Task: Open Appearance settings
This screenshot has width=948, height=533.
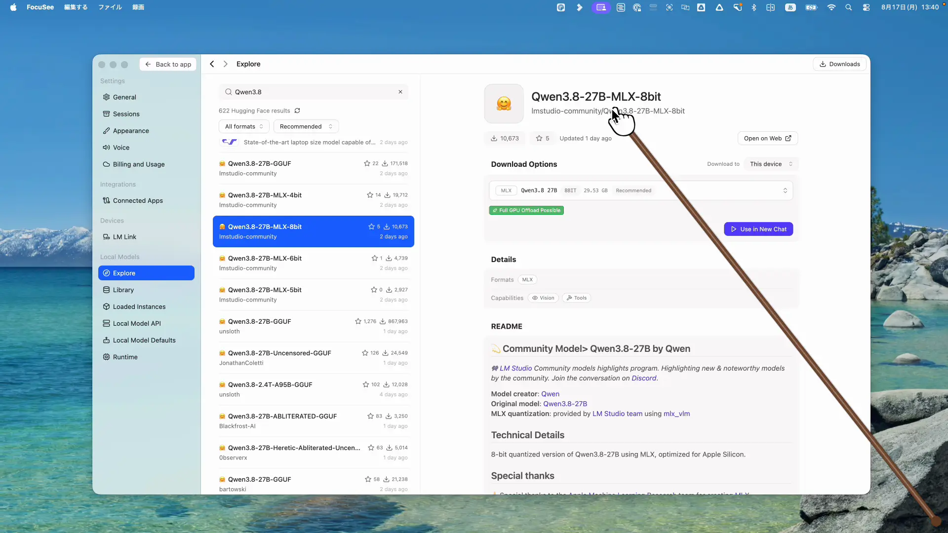Action: [x=146, y=131]
